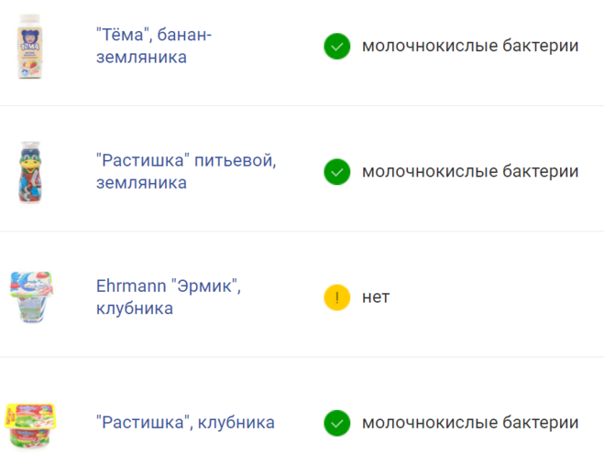The image size is (604, 464).
Task: Open the Ehrmann "Эрмик", клубника link
Action: 168,297
